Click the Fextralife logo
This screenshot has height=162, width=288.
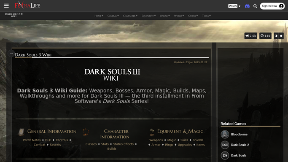[x=27, y=5]
